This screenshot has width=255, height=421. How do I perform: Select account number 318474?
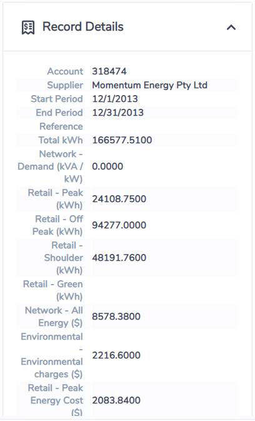click(109, 71)
